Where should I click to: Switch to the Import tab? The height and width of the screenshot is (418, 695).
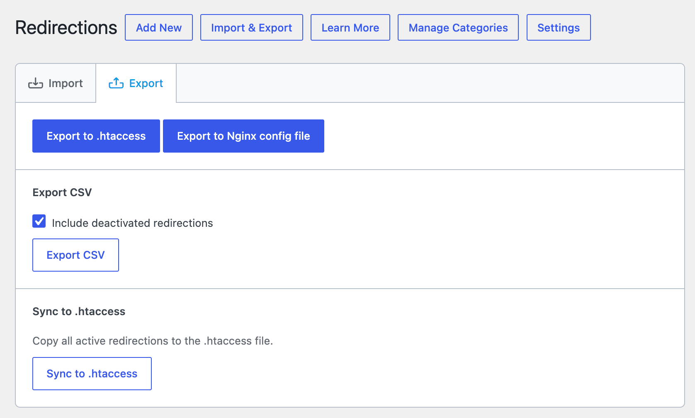point(56,83)
